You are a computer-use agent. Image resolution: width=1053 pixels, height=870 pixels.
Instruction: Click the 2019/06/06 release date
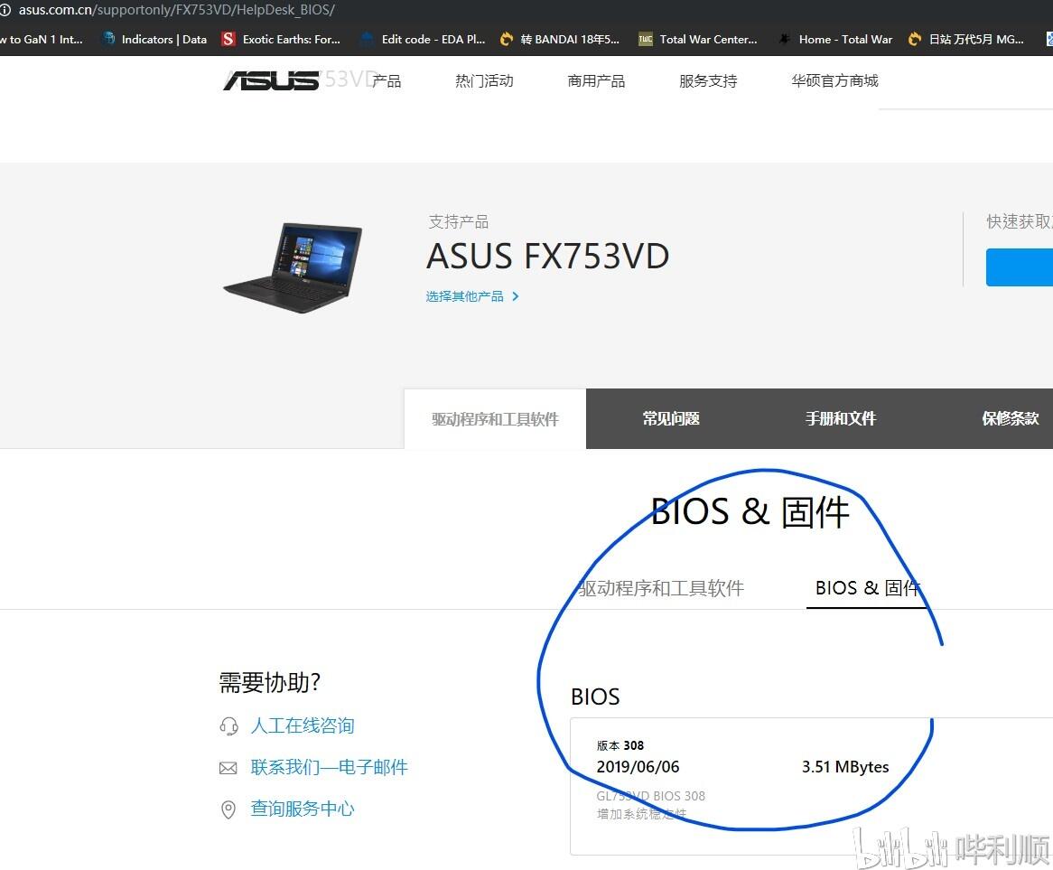(x=638, y=766)
